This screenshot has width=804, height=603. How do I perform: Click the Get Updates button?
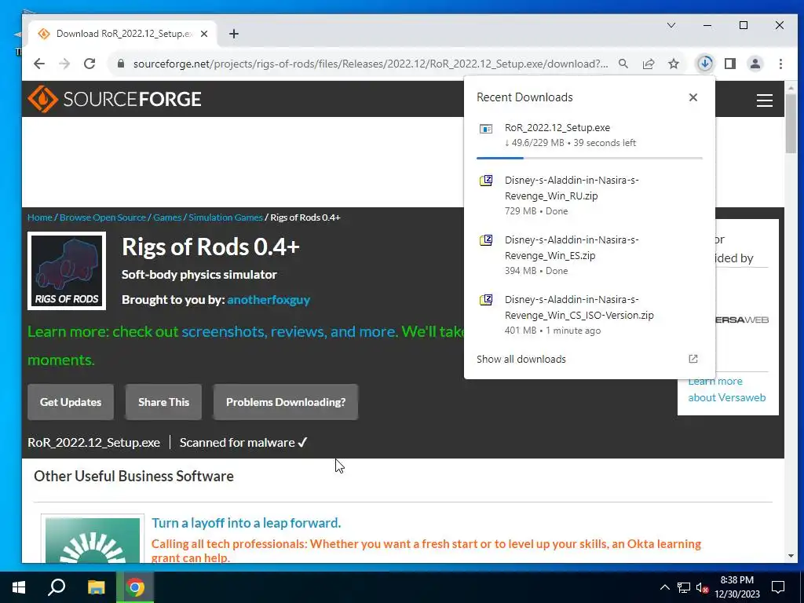pyautogui.click(x=71, y=402)
